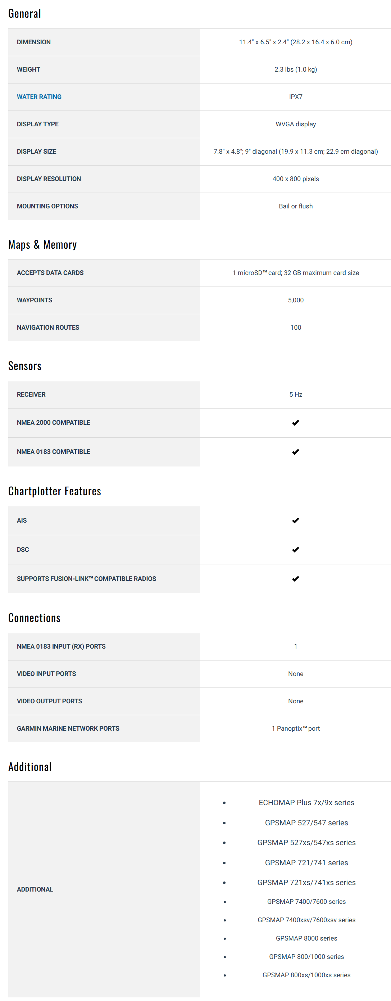Click the Fusion-Link compatible radios checkmark
The image size is (391, 1001).
tap(295, 578)
